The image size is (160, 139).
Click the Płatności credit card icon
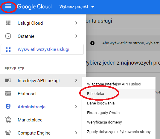pyautogui.click(x=8, y=93)
